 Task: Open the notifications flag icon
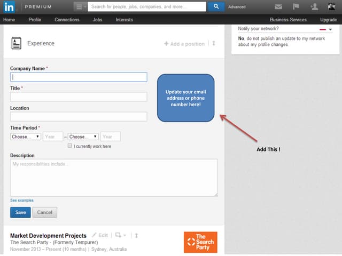296,7
